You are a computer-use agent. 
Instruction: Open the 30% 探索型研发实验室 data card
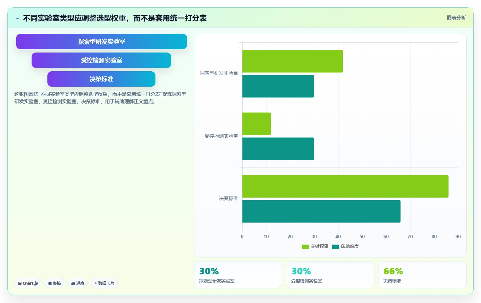click(x=238, y=275)
